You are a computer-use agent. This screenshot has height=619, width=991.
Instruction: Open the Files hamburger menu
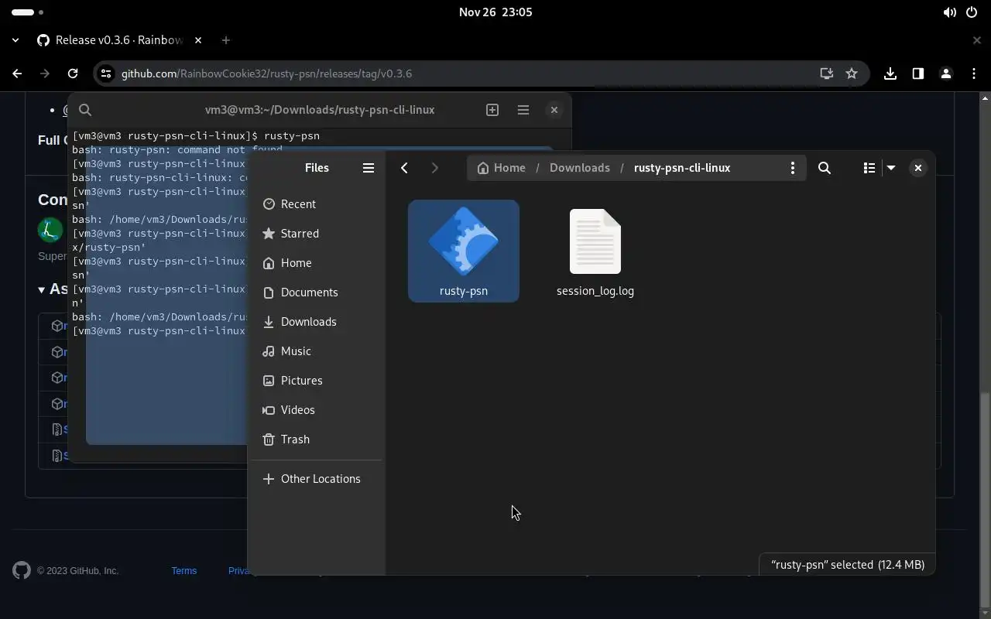pos(369,168)
